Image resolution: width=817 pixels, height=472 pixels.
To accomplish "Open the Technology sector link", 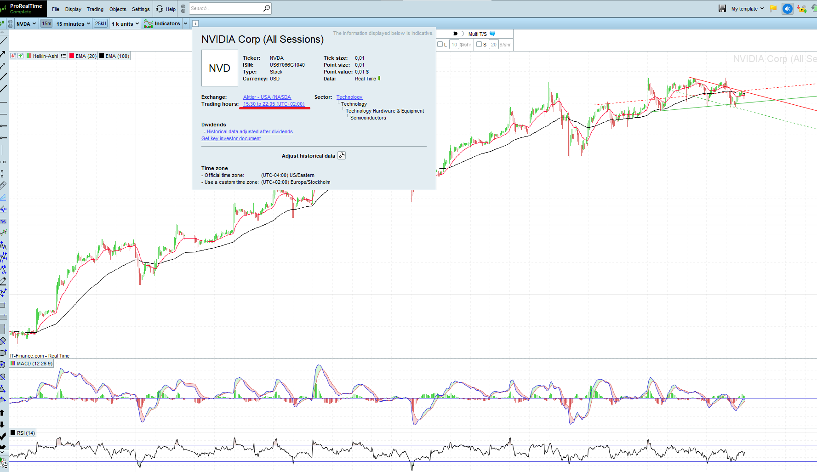I will (349, 97).
